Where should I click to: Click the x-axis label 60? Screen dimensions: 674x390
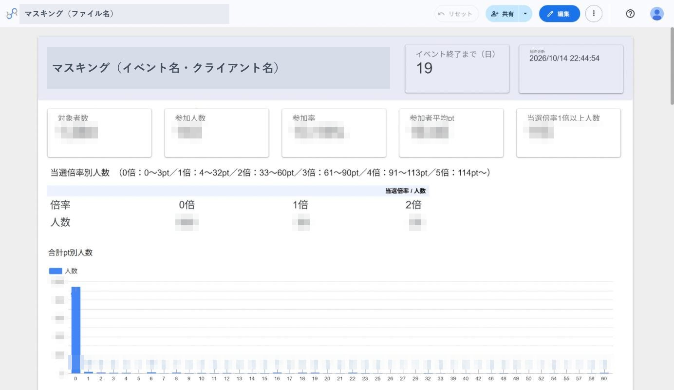[x=604, y=378]
